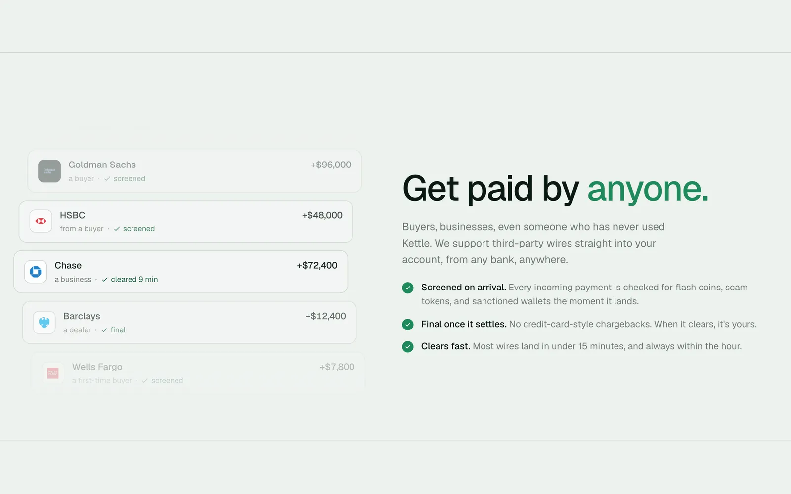Click checkmark before 'screened' in Wells Fargo card
791x494 pixels.
click(x=145, y=381)
